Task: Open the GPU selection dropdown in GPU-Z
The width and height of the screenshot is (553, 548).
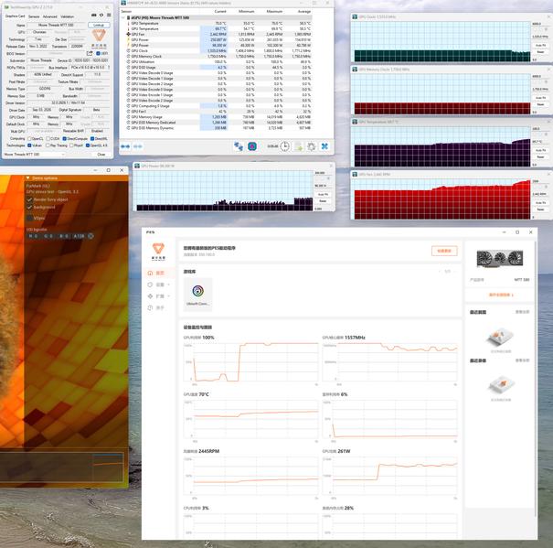Action: click(x=34, y=155)
